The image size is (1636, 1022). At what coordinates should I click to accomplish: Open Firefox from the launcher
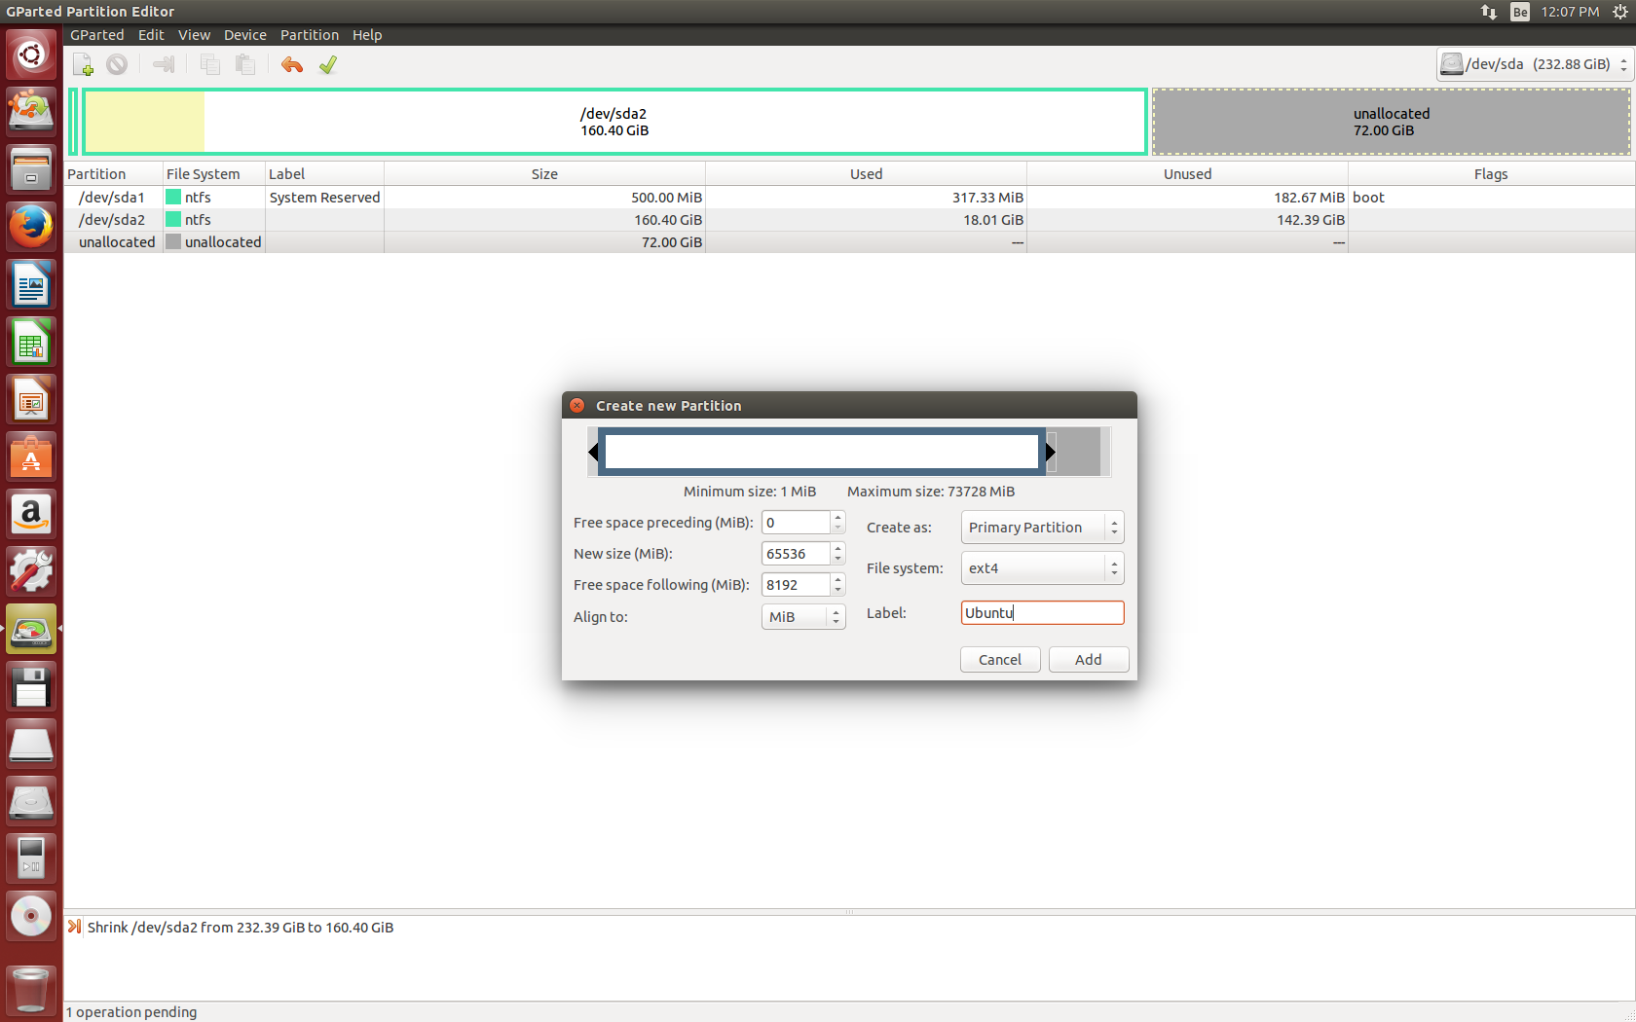click(30, 226)
